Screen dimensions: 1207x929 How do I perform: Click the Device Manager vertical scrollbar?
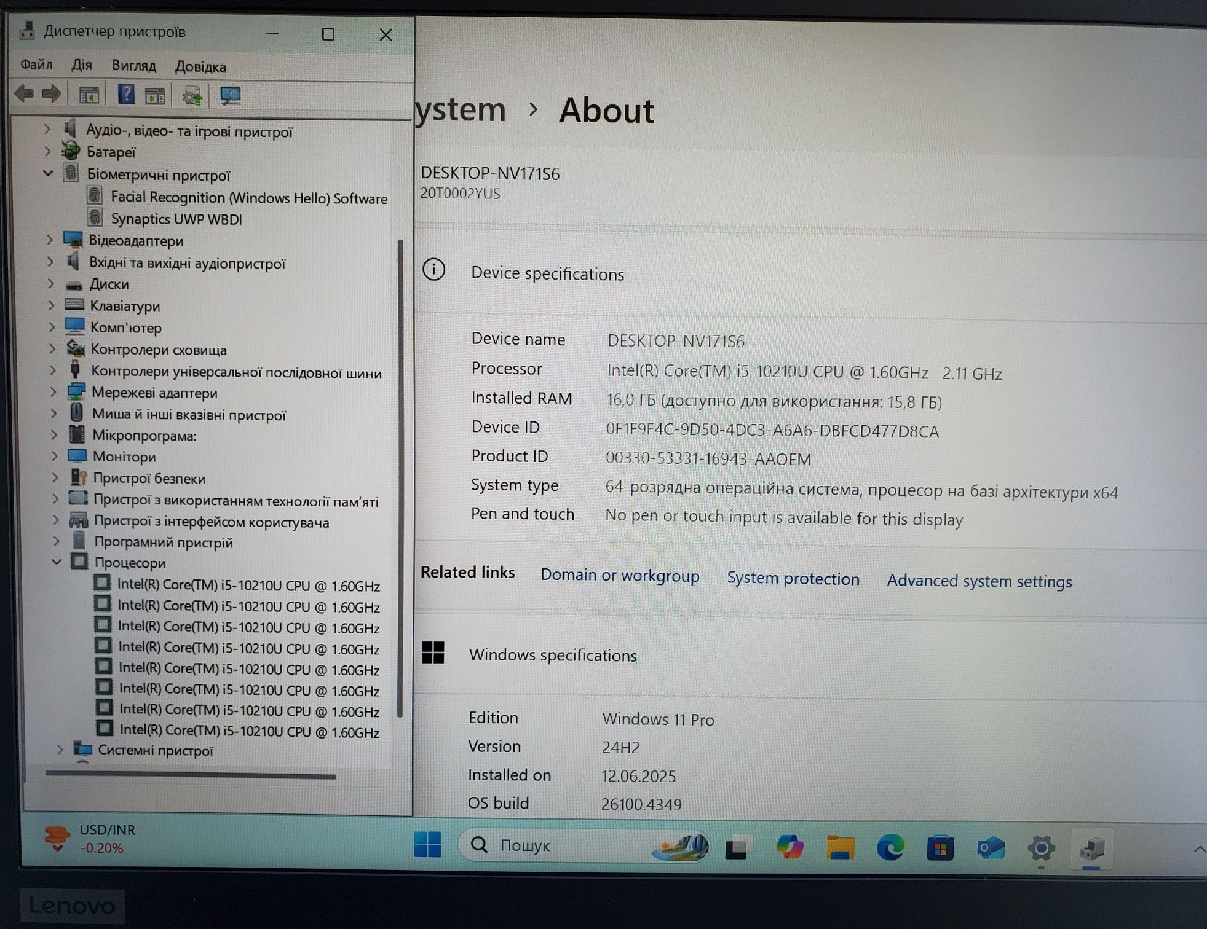[400, 478]
